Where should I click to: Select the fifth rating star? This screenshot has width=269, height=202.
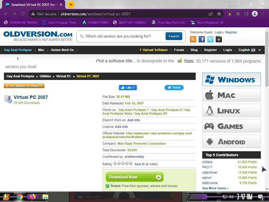(x=131, y=163)
